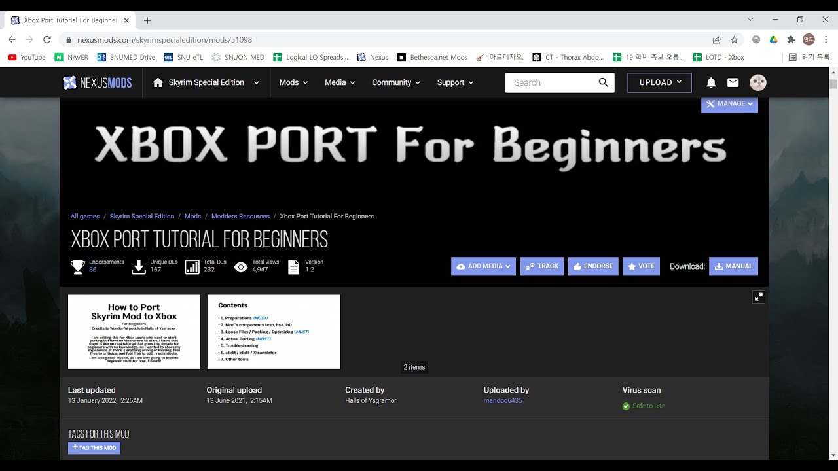Click the Search input field
The height and width of the screenshot is (471, 838).
[x=550, y=82]
